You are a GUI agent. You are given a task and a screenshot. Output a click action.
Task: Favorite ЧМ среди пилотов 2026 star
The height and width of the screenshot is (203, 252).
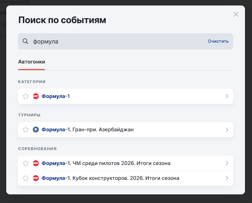[x=25, y=163]
